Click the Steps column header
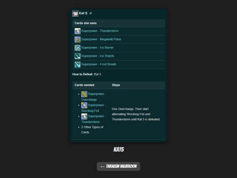The height and width of the screenshot is (178, 237). tap(116, 85)
